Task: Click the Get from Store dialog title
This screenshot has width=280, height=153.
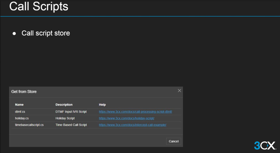Action: click(24, 92)
